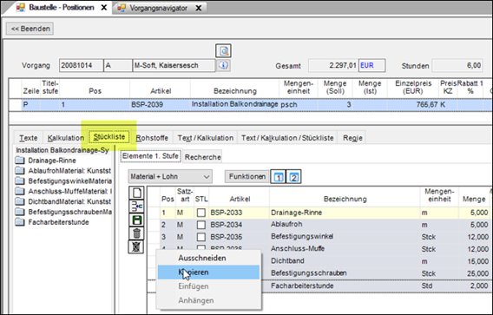This screenshot has width=493, height=315.
Task: Open the Recherche tab
Action: pos(202,157)
